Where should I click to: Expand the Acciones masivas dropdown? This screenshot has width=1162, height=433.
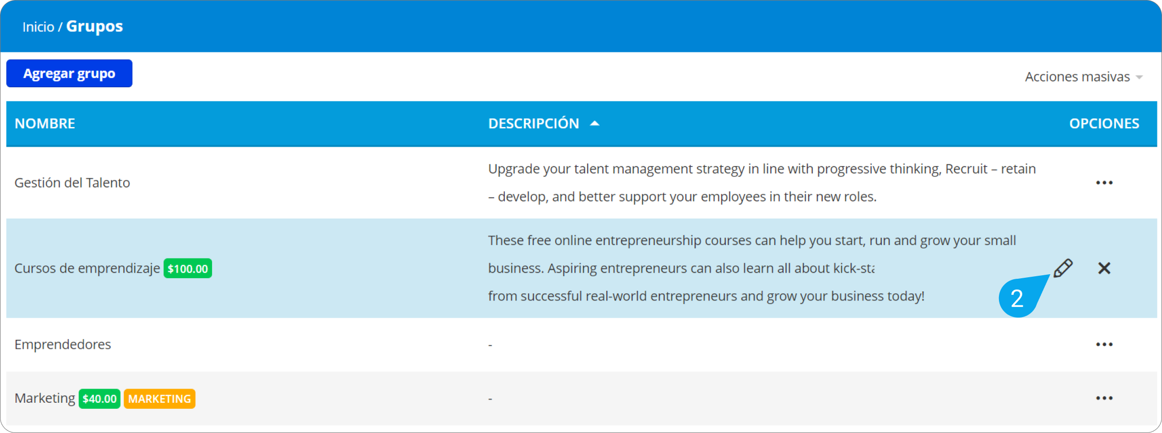point(1083,77)
